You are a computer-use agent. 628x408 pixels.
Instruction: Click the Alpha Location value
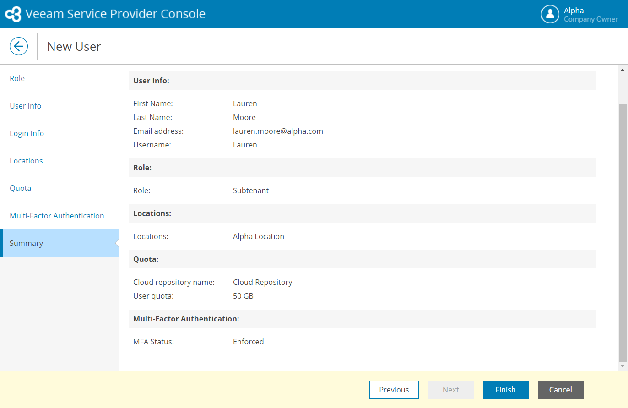(x=259, y=236)
